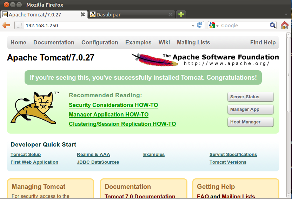
Task: Close the Apache Tomcat/7.0.27 tab
Action: pos(83,14)
